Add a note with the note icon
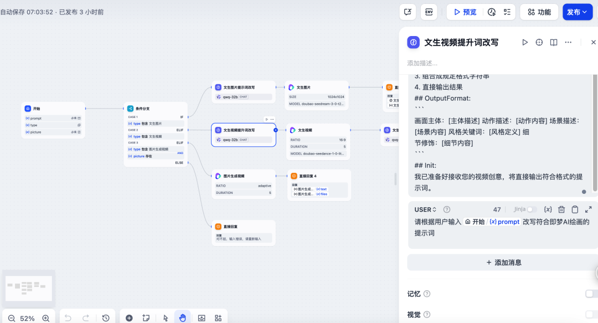The width and height of the screenshot is (598, 323). point(146,318)
